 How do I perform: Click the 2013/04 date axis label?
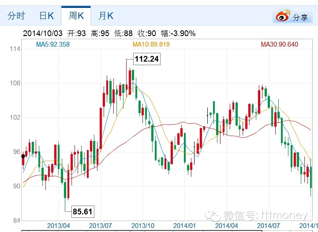(x=58, y=226)
